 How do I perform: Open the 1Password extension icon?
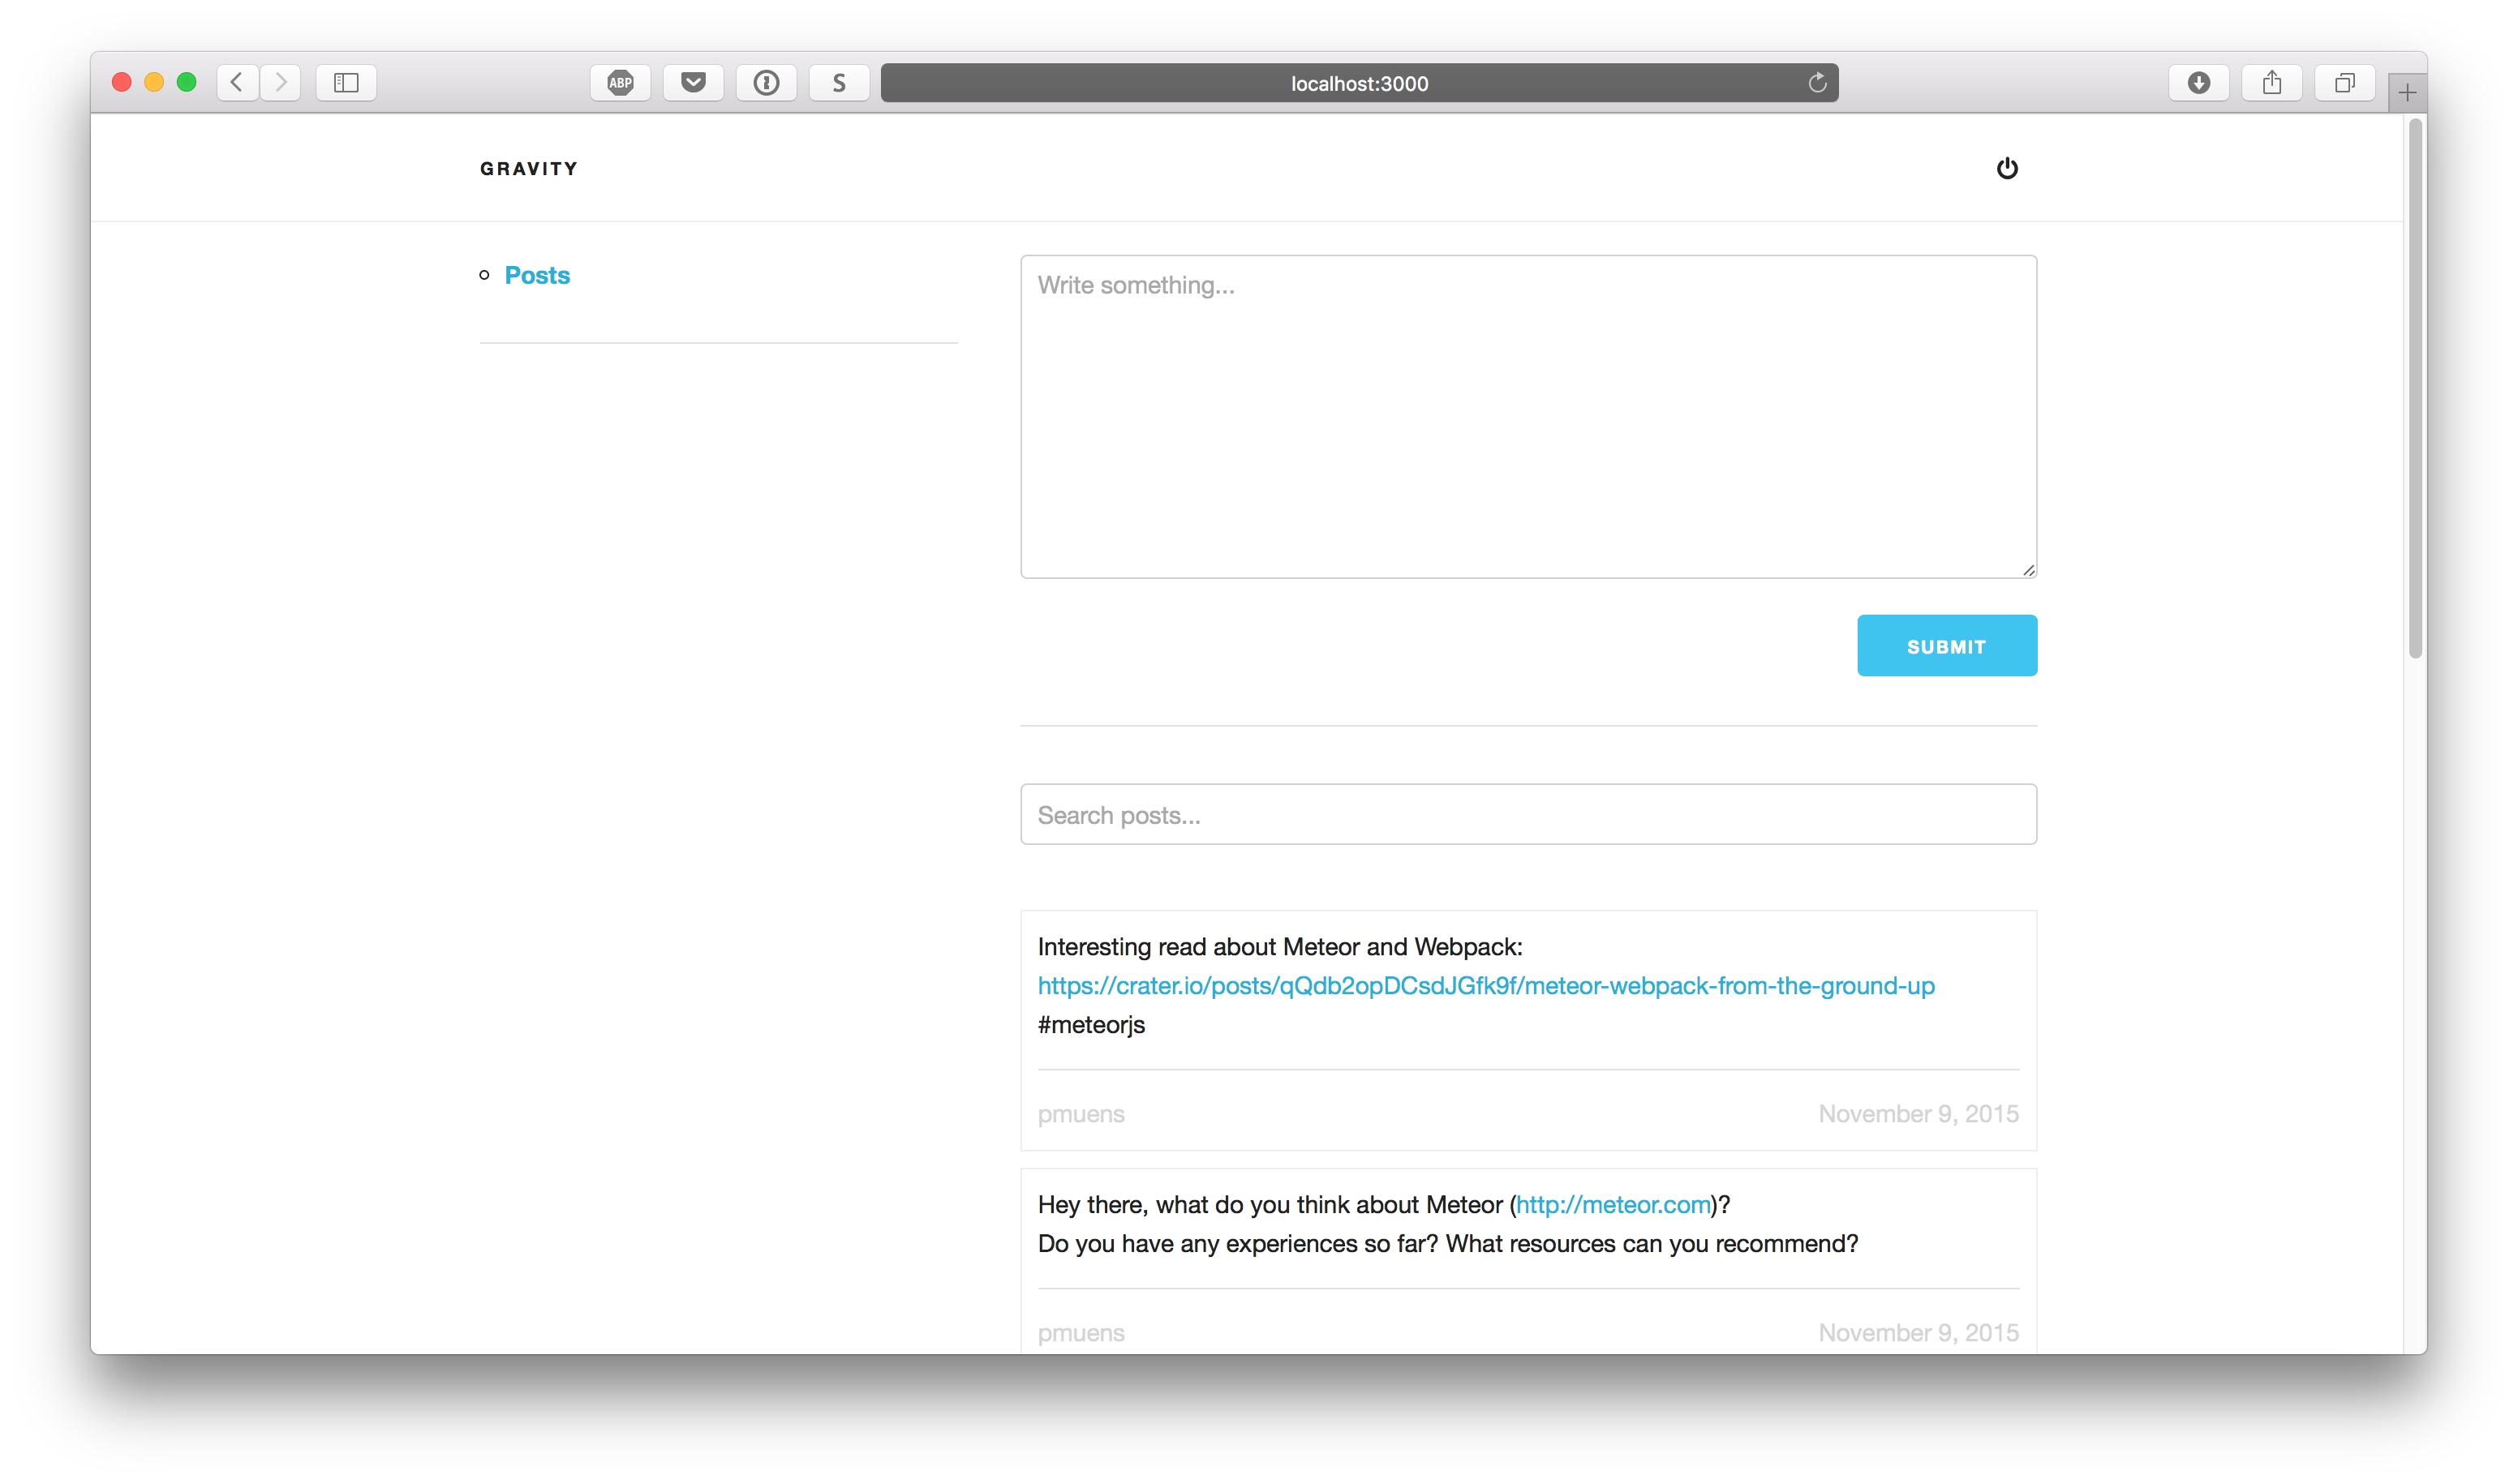pyautogui.click(x=767, y=83)
